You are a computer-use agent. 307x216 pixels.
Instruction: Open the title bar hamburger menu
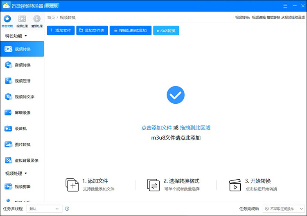pyautogui.click(x=285, y=6)
